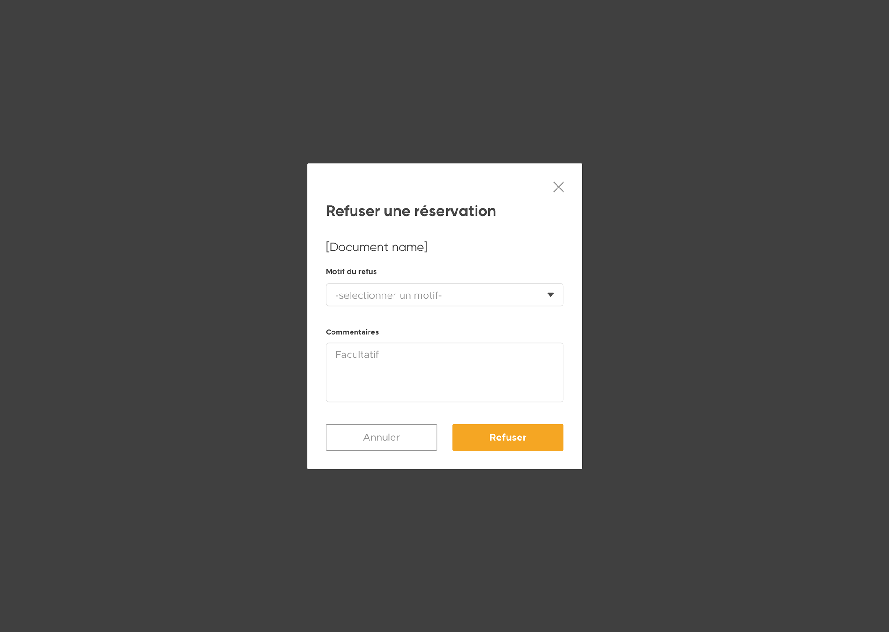
Task: Click the dark backdrop outside the dialog
Action: click(153, 315)
